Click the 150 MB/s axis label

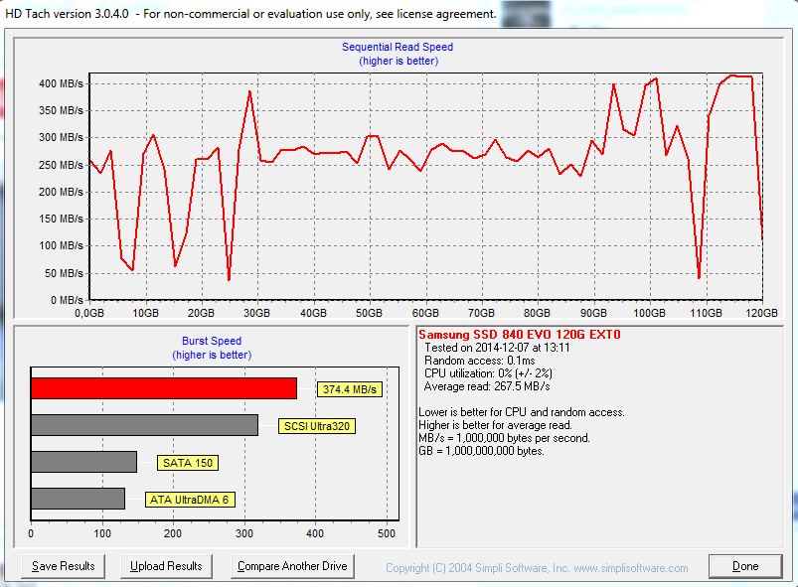(x=61, y=219)
